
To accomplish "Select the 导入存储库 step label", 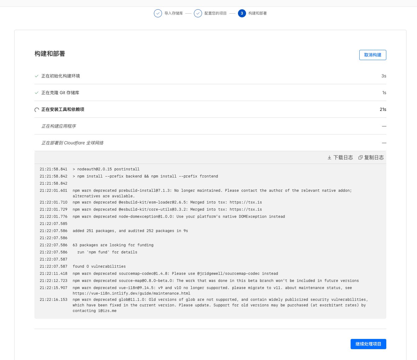I will coord(173,13).
